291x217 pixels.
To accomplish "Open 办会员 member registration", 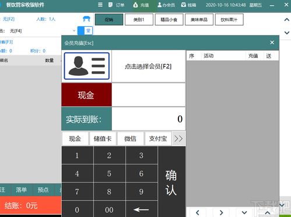I will [166, 5].
